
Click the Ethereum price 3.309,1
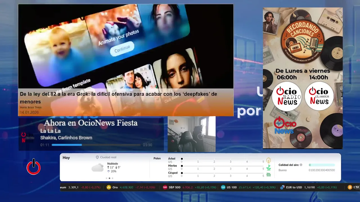click(73, 187)
